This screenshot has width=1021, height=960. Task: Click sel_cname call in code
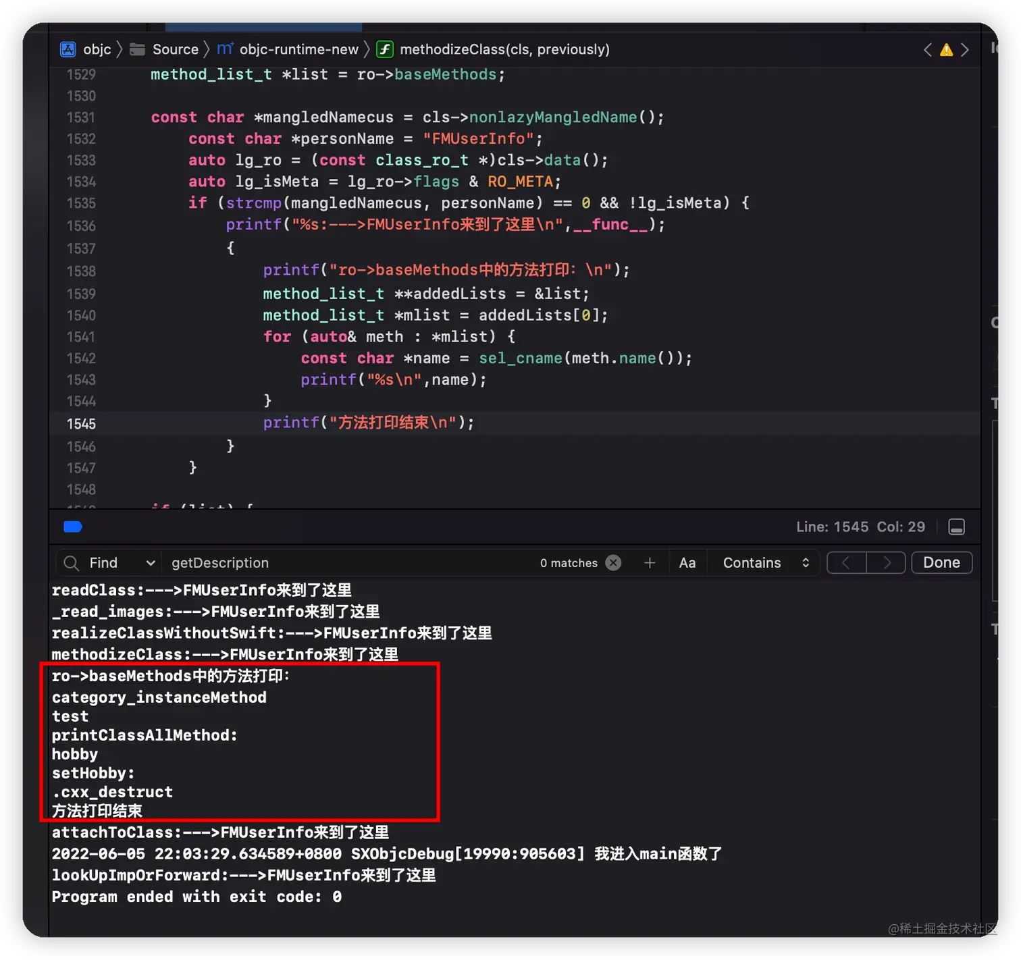pos(521,358)
